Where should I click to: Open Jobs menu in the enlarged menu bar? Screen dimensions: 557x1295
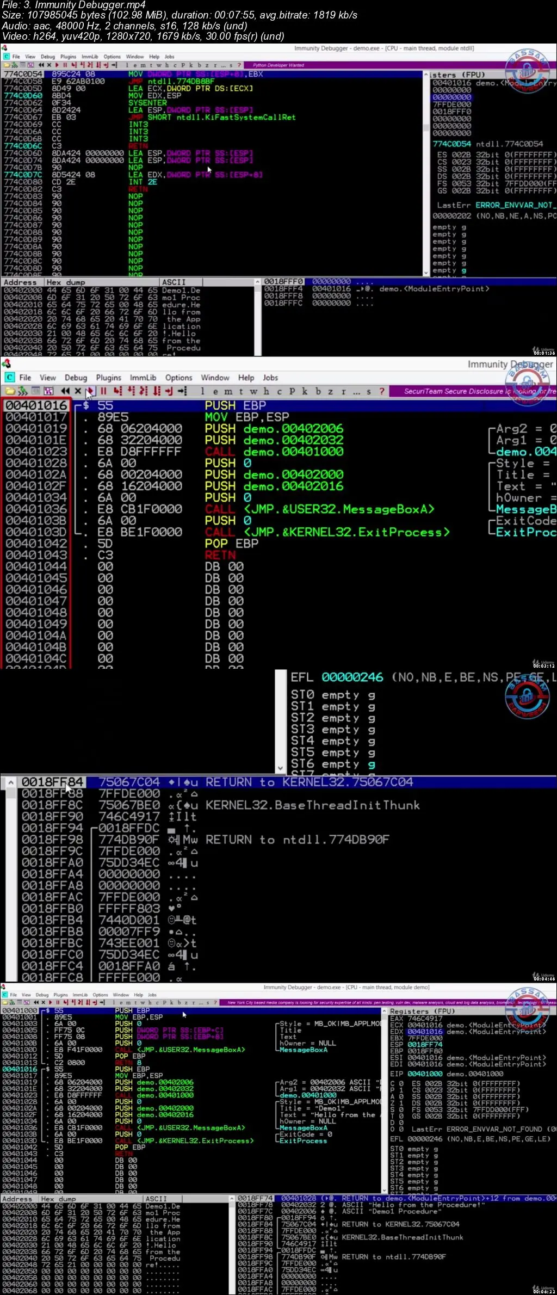[x=270, y=377]
